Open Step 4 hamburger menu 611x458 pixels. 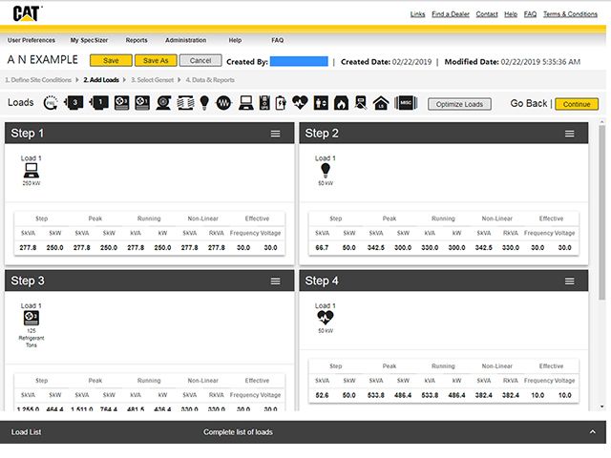point(570,281)
